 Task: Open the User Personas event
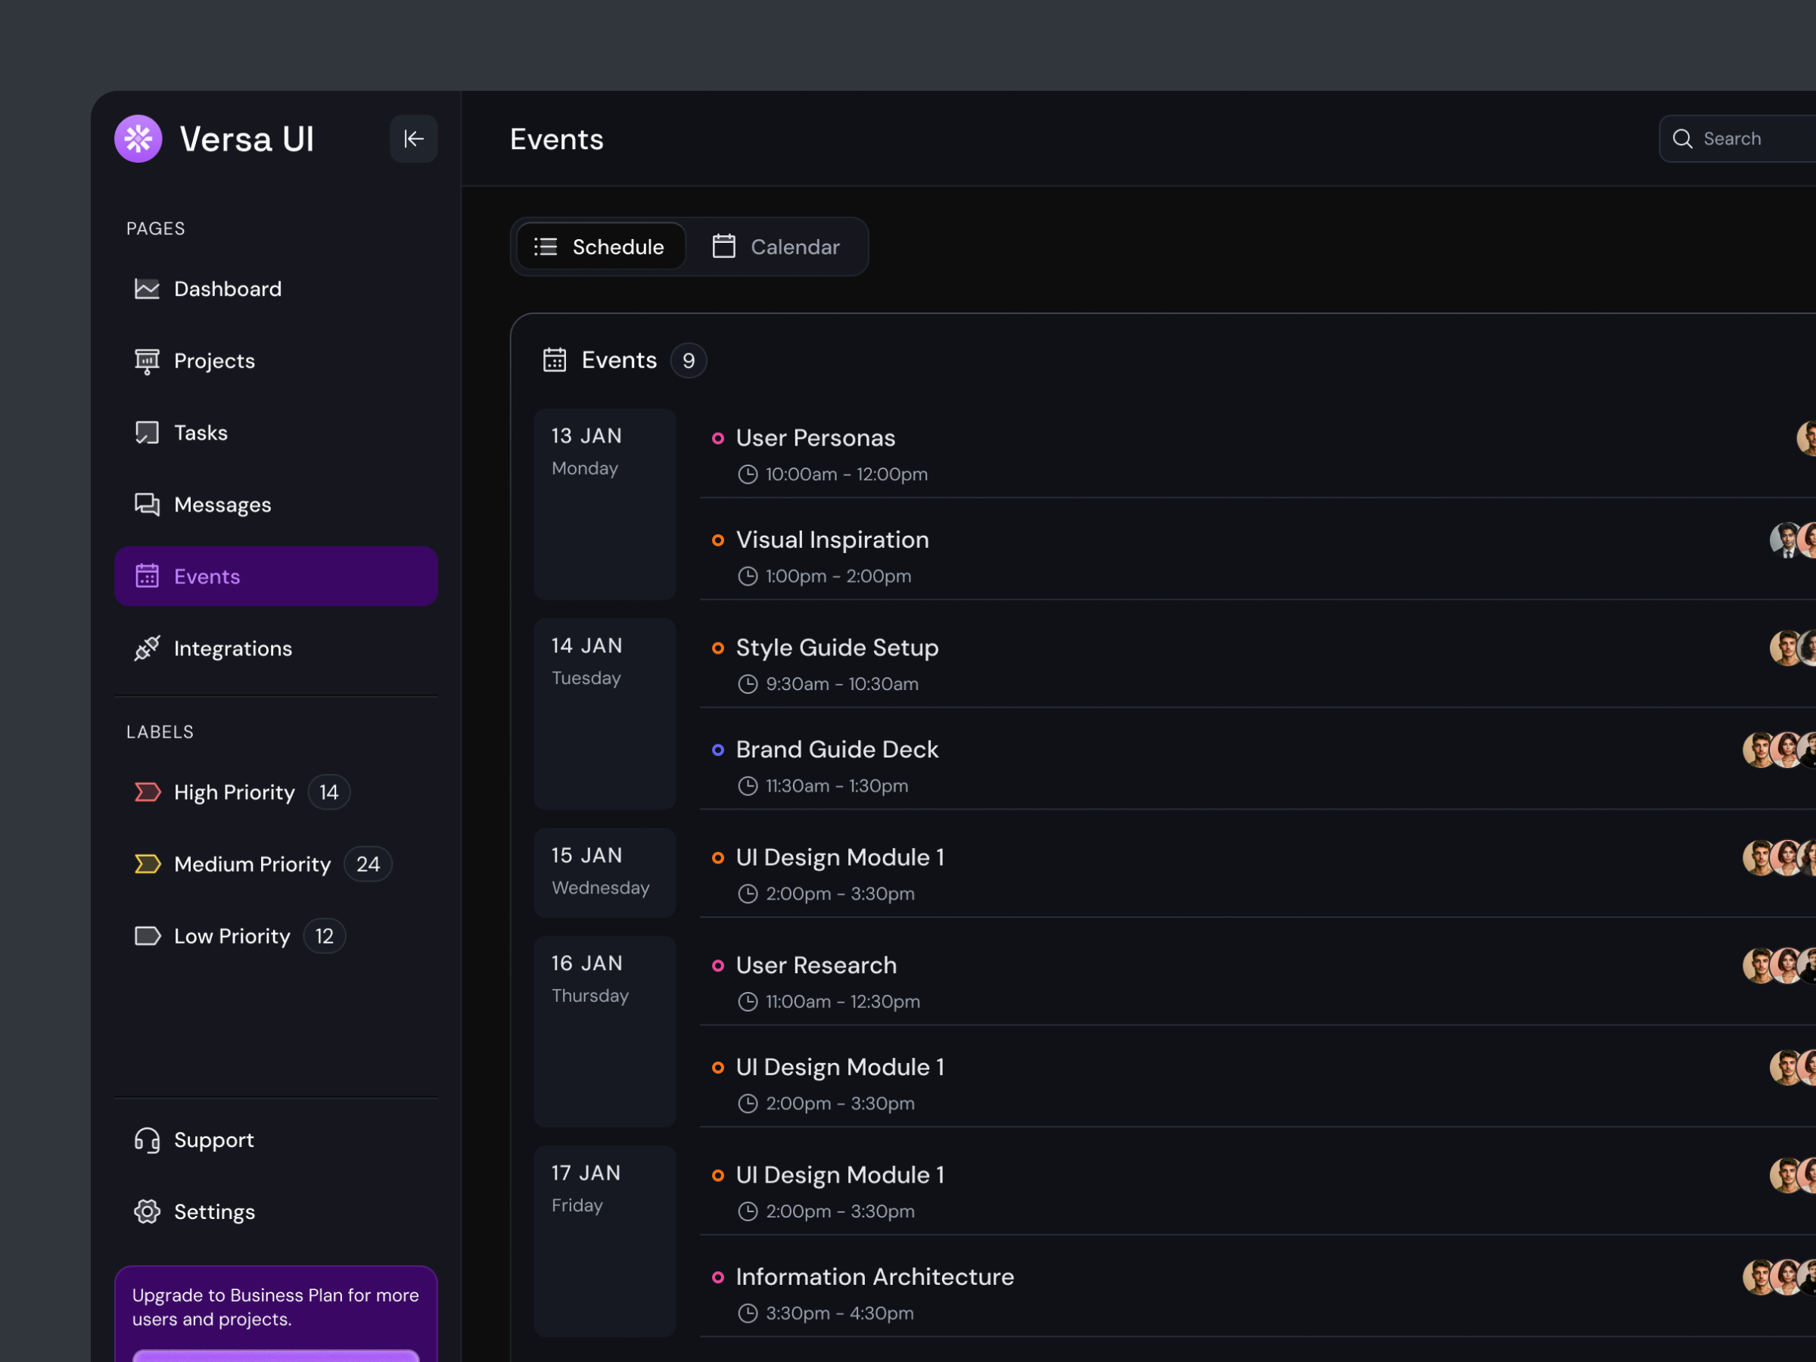815,437
